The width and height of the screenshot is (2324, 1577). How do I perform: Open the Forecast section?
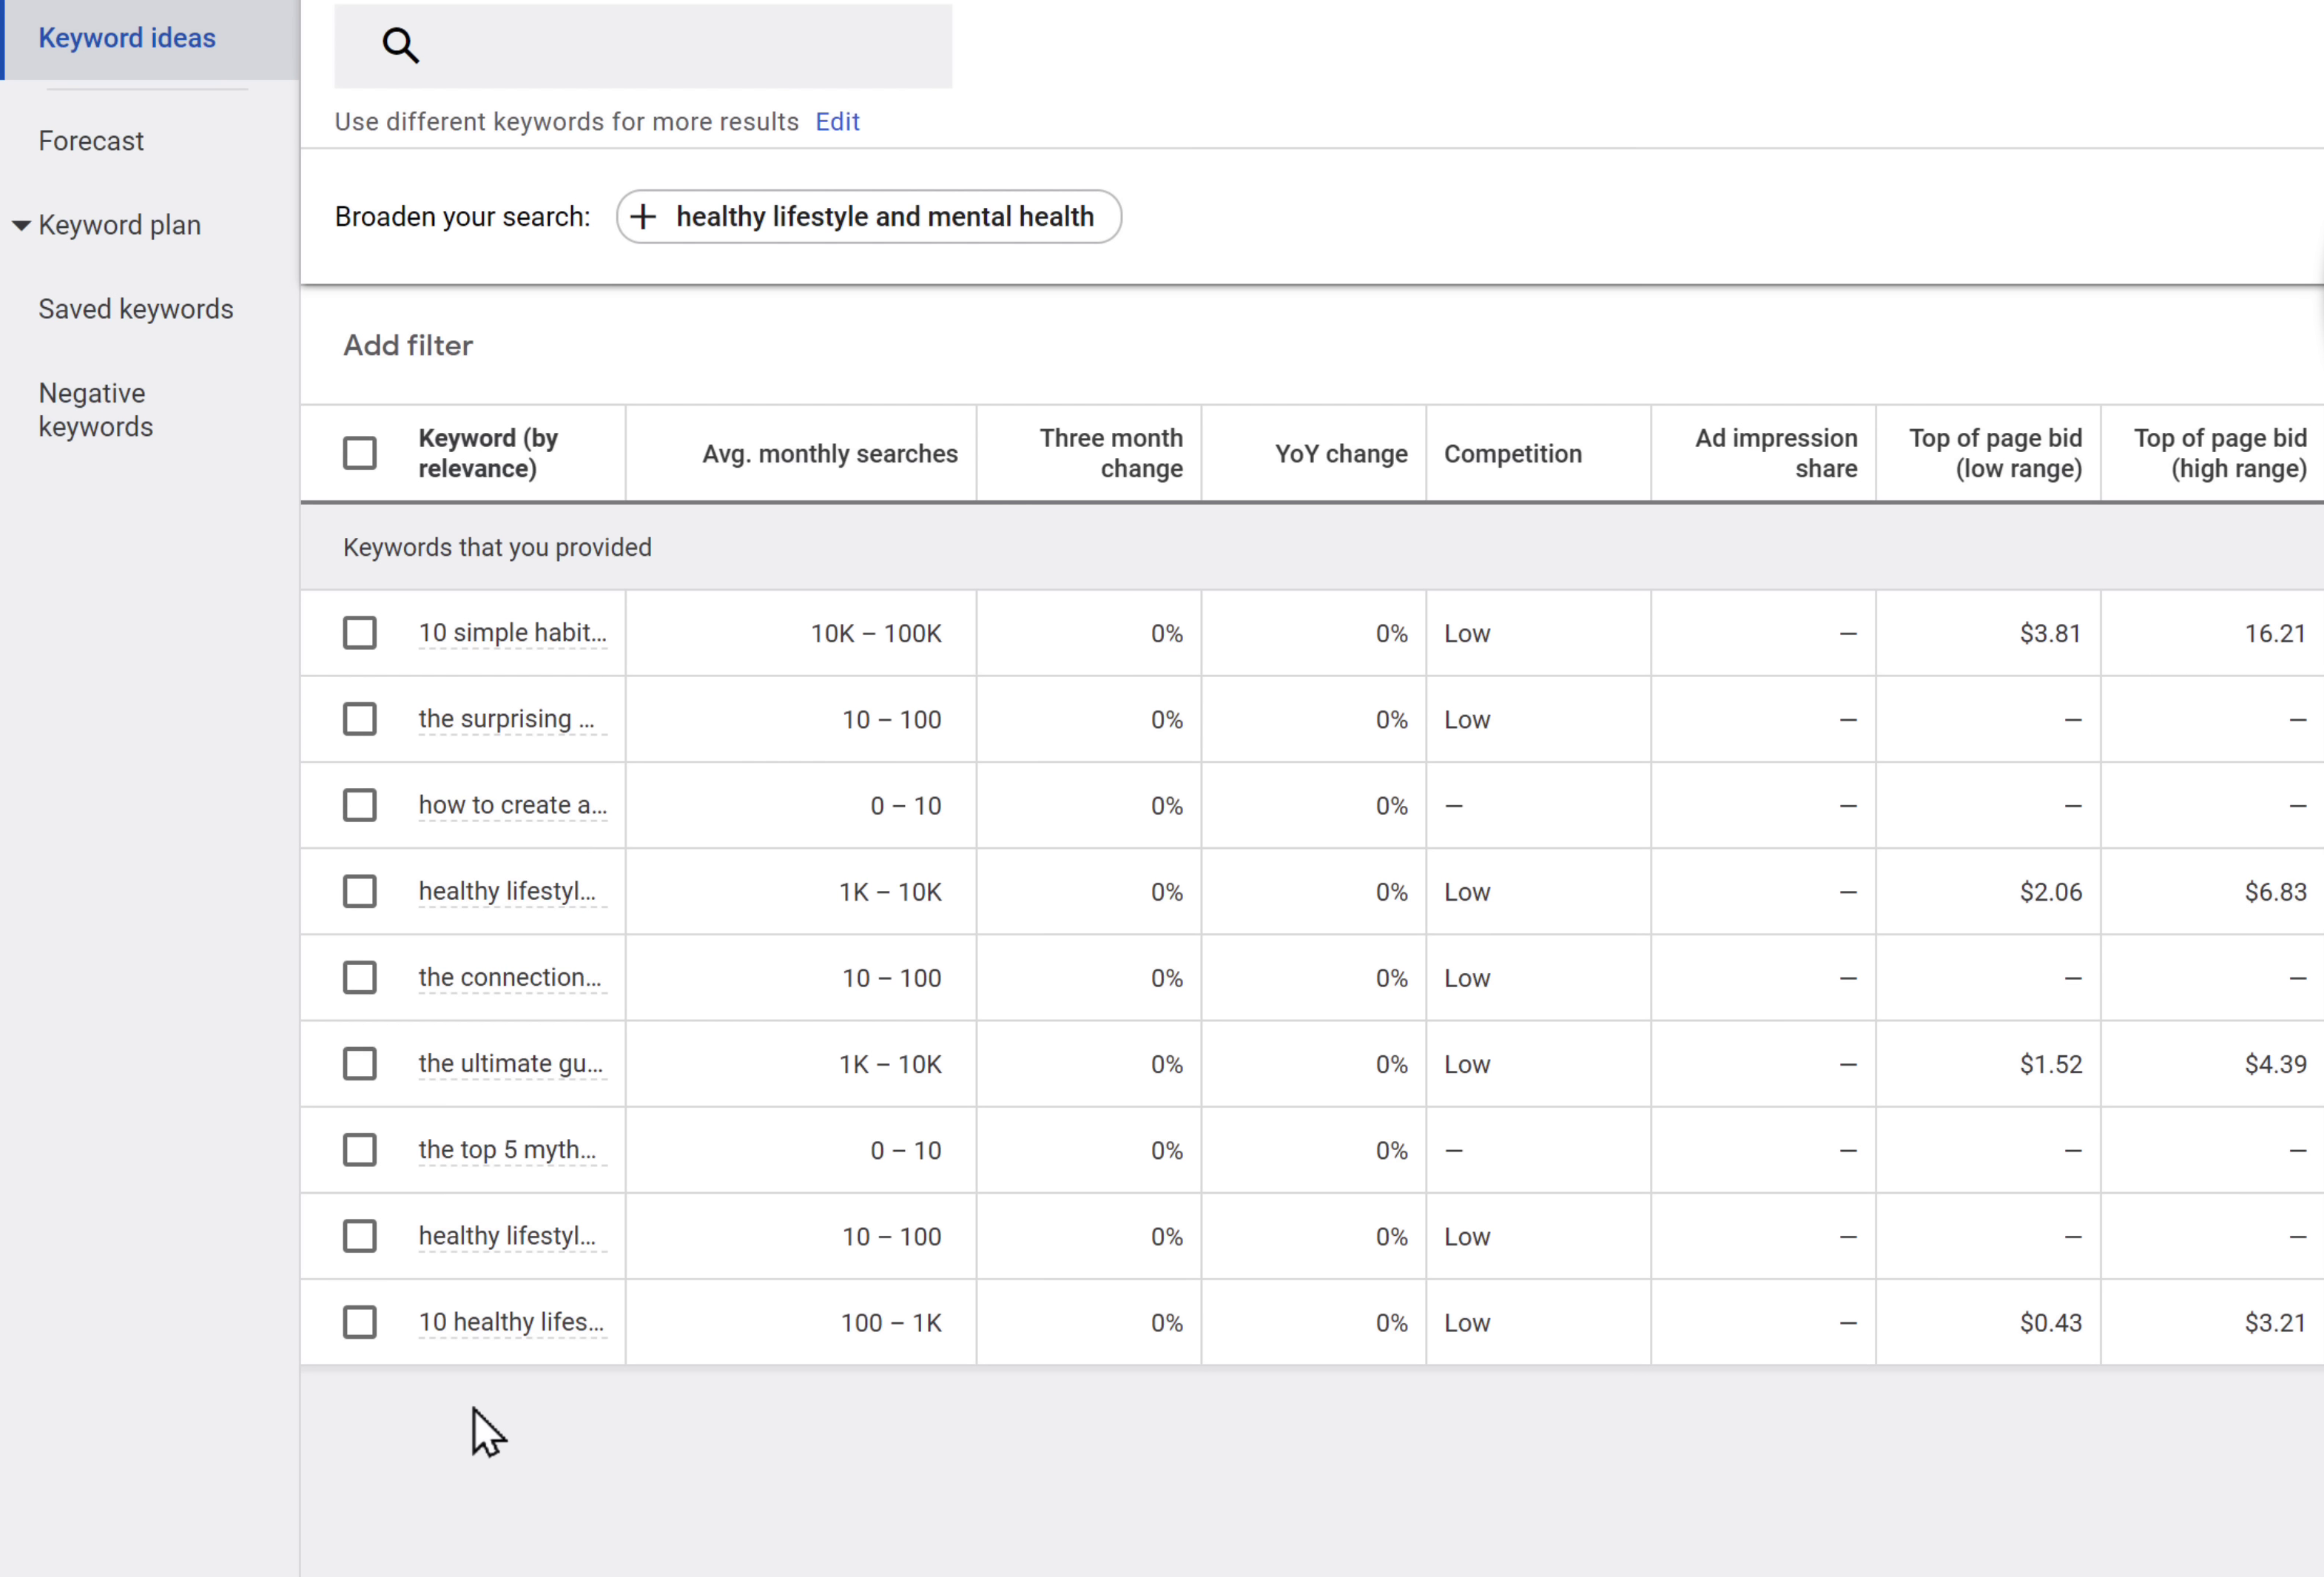91,141
